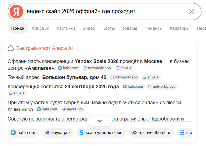Image resolution: width=206 pixels, height=146 pixels.
Task: Open the Карты tab
Action: click(109, 28)
